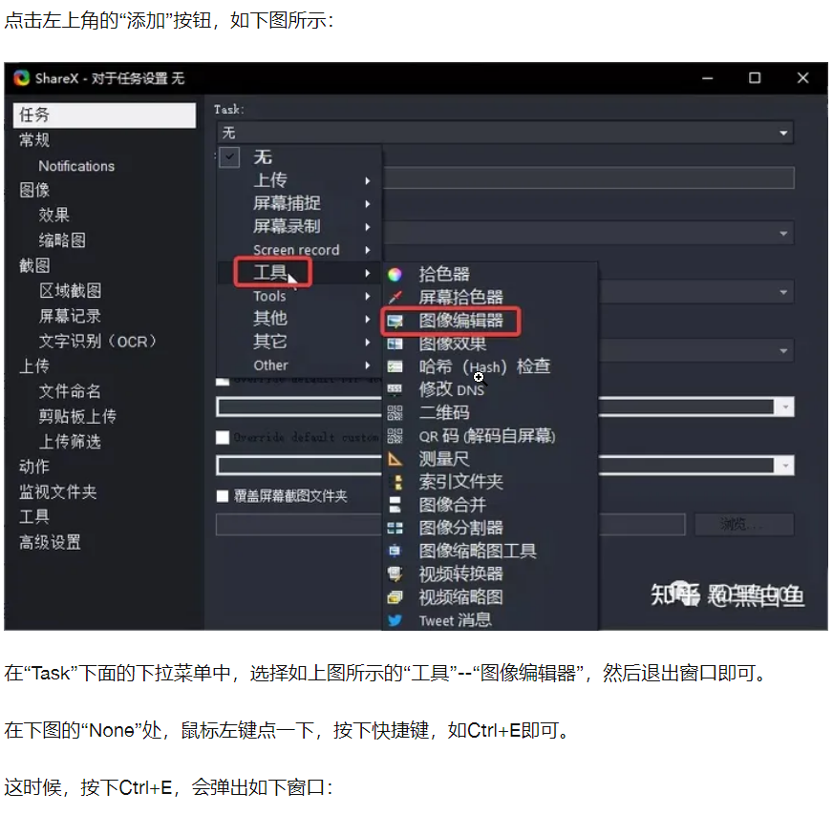Expand the 屏幕录制 submenu arrow
The height and width of the screenshot is (814, 833).
(x=368, y=227)
